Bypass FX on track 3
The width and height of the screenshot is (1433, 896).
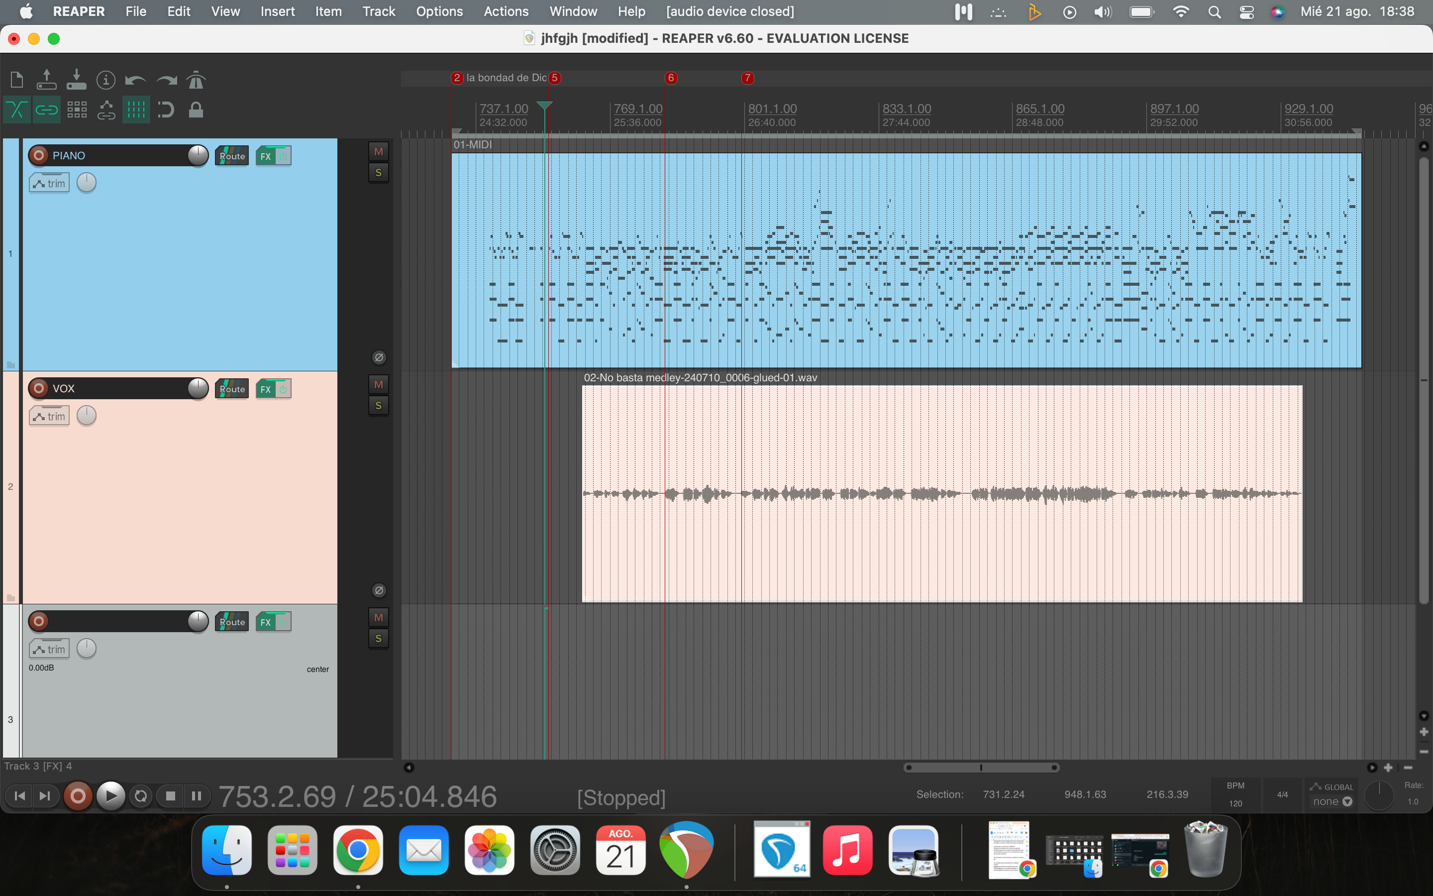tap(284, 622)
